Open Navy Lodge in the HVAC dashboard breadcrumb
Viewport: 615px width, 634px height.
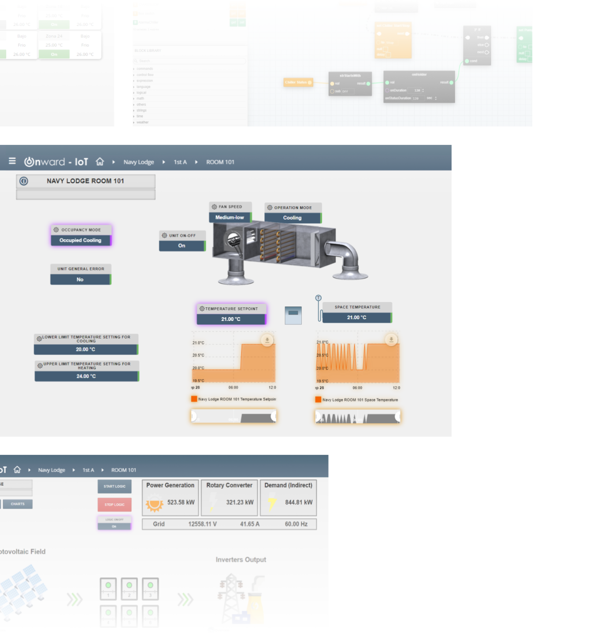click(139, 162)
